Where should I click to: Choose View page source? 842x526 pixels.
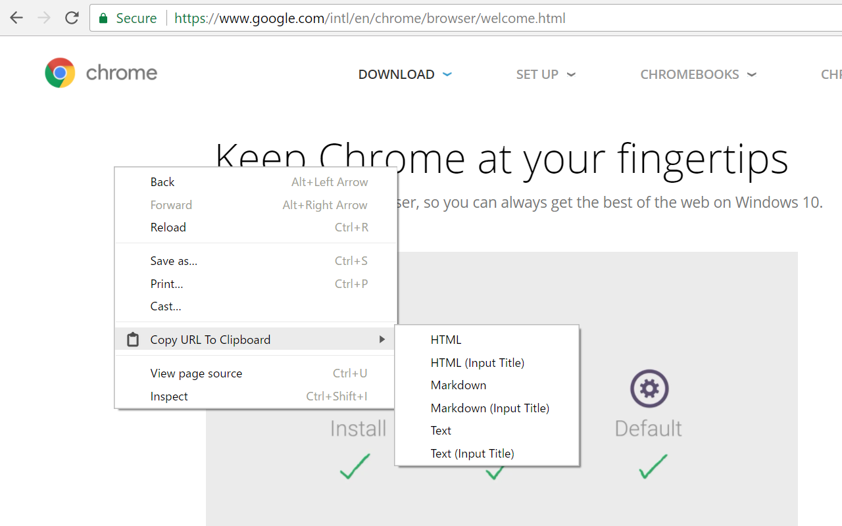point(256,373)
